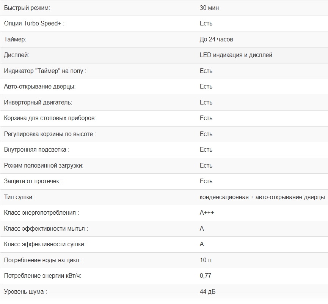Click the 'A+++' energy class value
This screenshot has width=328, height=304.
coord(207,213)
